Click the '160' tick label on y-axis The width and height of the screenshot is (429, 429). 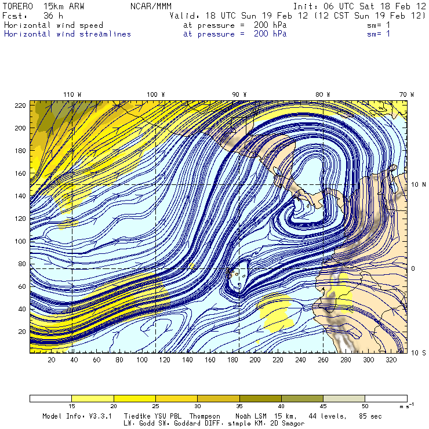pos(20,173)
